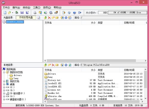149x109 pixels.
Task: Open the 文件(F) menu
Action: [x=6, y=7]
